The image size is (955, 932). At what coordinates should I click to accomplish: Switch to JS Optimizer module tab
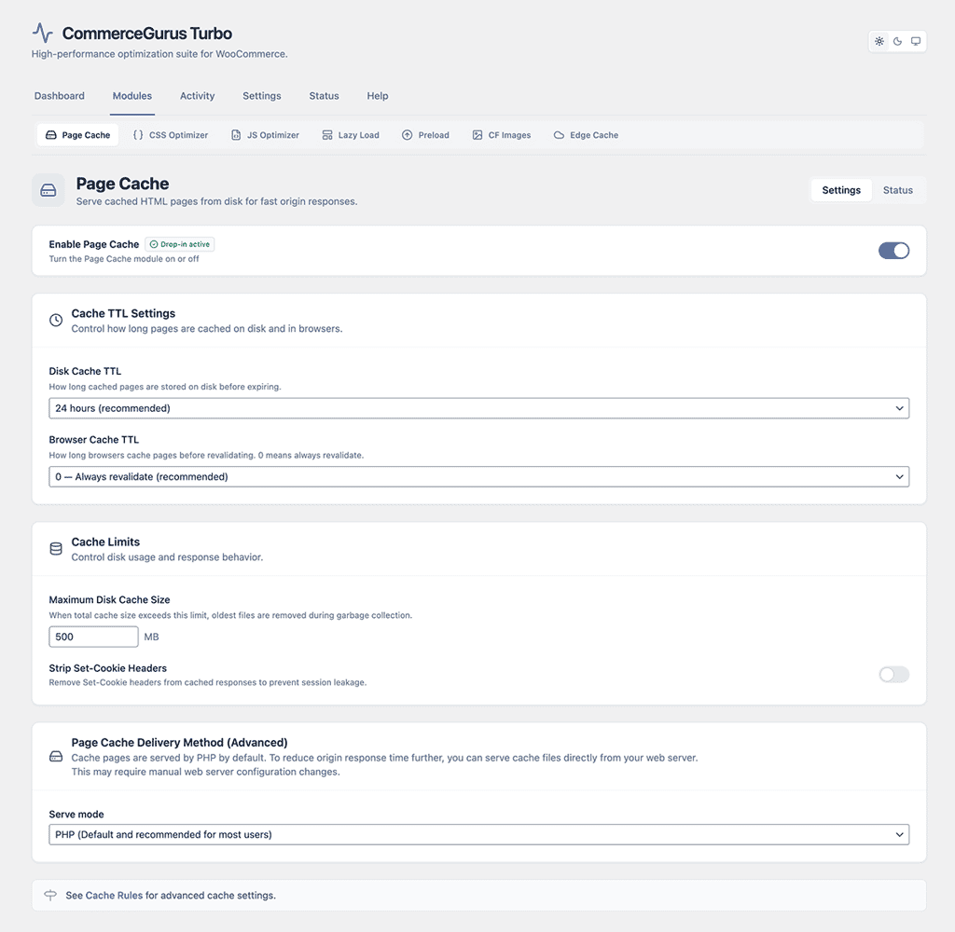tap(266, 135)
